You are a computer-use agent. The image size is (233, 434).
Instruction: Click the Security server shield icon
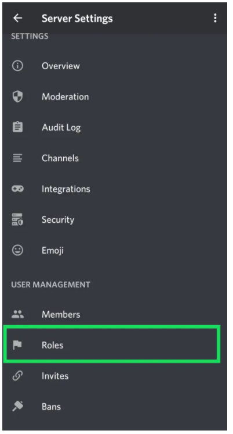tap(17, 219)
